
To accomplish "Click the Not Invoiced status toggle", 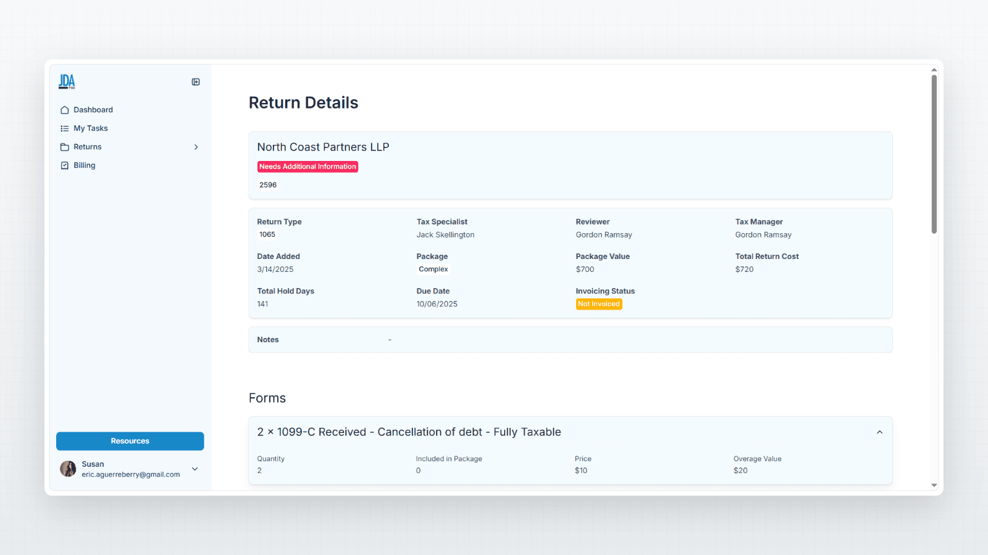I will pyautogui.click(x=598, y=303).
